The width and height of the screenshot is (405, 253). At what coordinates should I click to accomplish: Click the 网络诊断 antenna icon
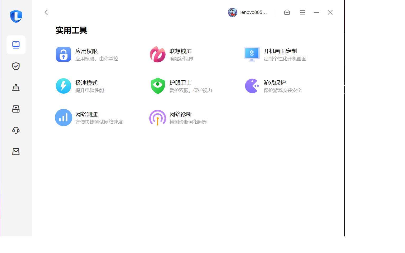pos(158,118)
